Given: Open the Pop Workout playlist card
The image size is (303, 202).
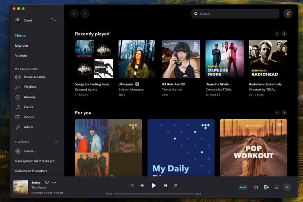Looking at the screenshot, I should click(x=253, y=148).
